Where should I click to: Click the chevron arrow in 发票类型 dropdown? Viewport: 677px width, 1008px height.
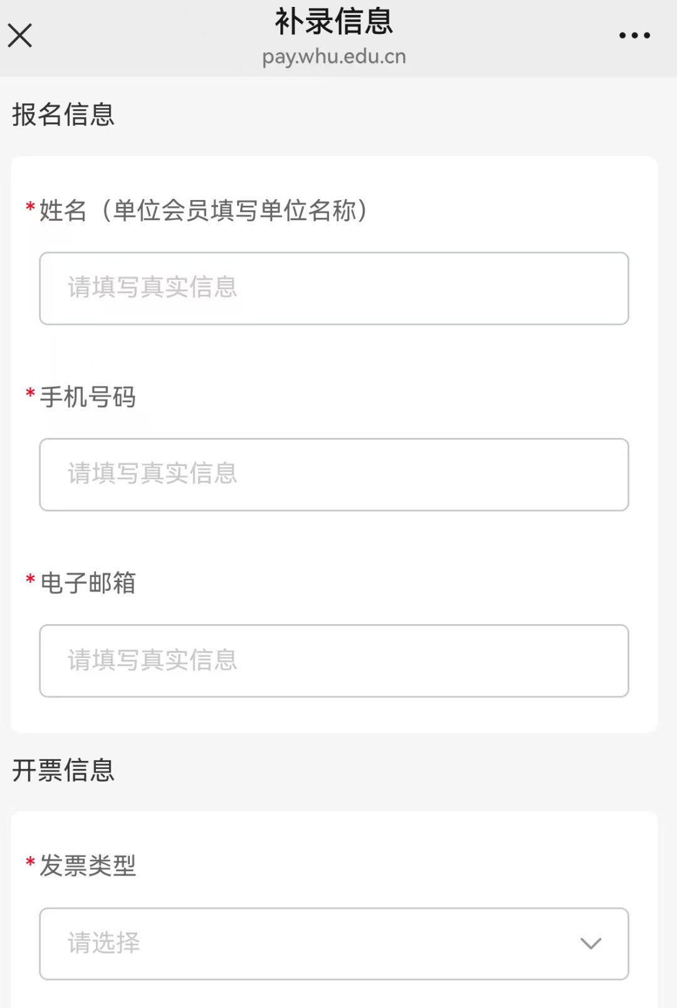590,943
